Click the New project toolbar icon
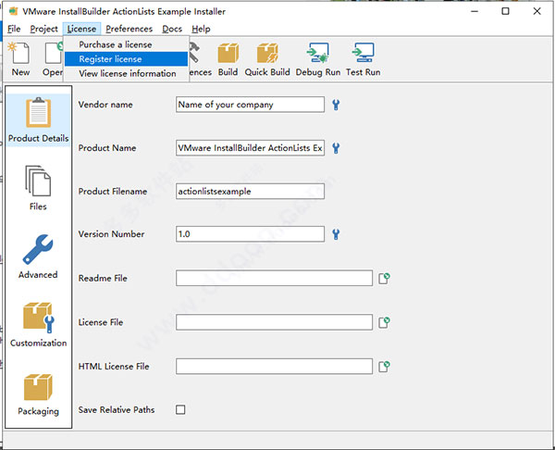555x450 pixels. pyautogui.click(x=20, y=59)
